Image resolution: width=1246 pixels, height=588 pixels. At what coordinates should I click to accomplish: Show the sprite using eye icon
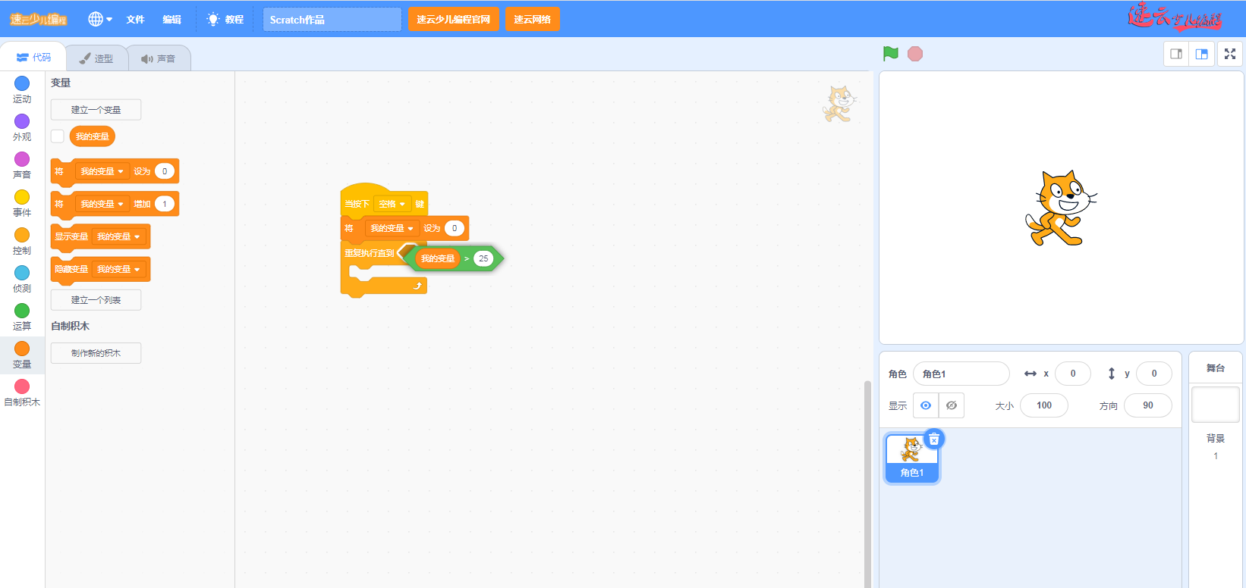(x=926, y=405)
